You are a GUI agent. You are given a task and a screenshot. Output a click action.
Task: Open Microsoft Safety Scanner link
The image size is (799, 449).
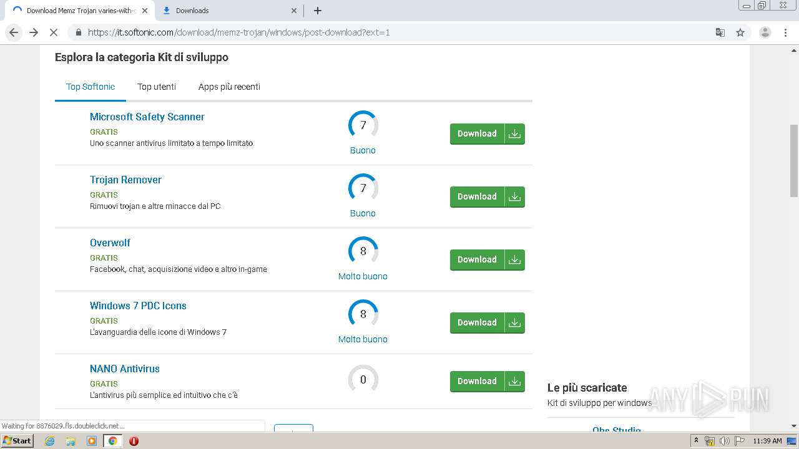(147, 117)
